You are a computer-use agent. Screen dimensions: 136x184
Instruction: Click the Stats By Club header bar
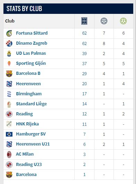click(x=68, y=9)
